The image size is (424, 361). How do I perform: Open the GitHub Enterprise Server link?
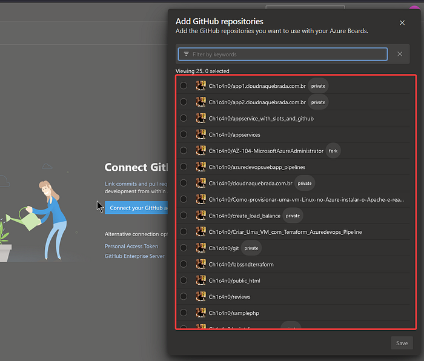(134, 256)
